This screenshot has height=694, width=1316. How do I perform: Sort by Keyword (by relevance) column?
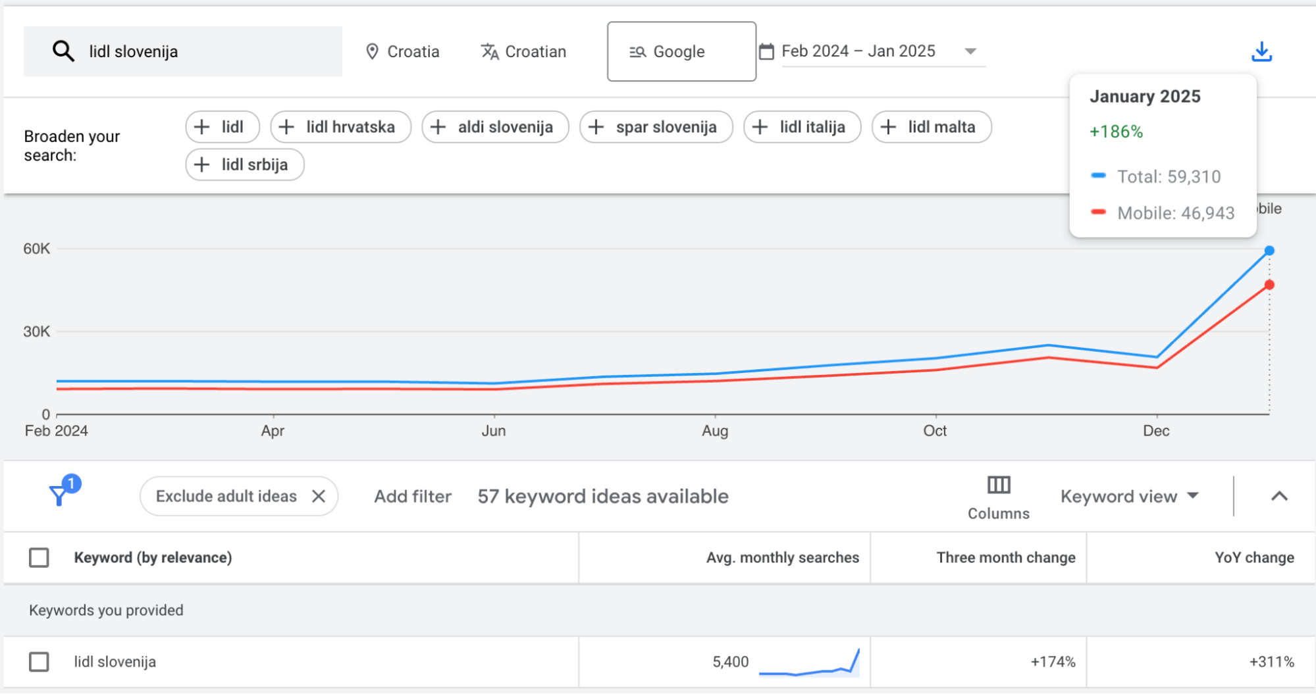pyautogui.click(x=153, y=558)
